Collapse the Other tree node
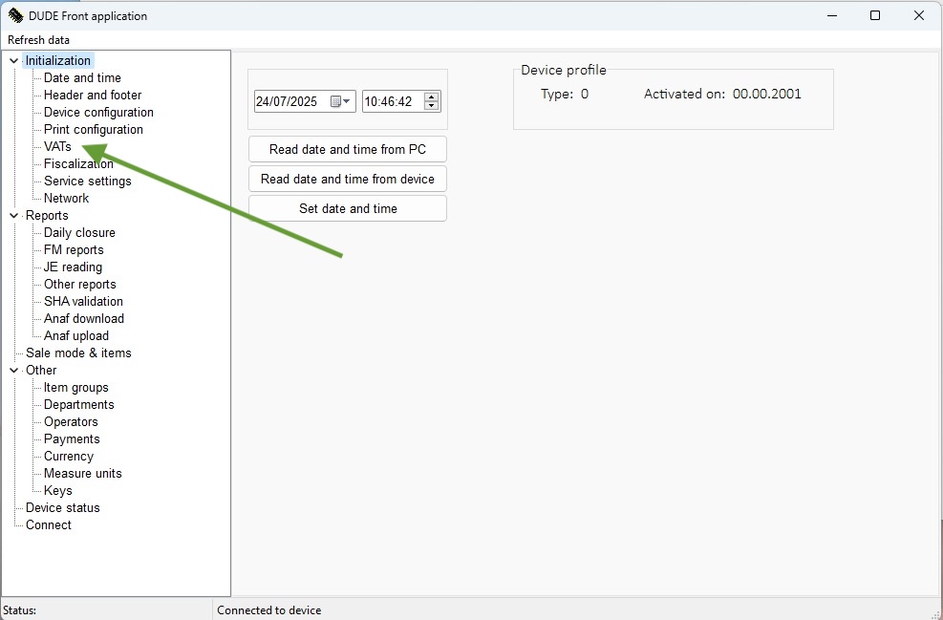The image size is (943, 620). pyautogui.click(x=13, y=371)
